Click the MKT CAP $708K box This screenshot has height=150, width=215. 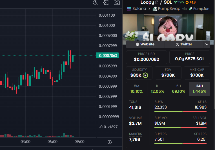tap(197, 73)
